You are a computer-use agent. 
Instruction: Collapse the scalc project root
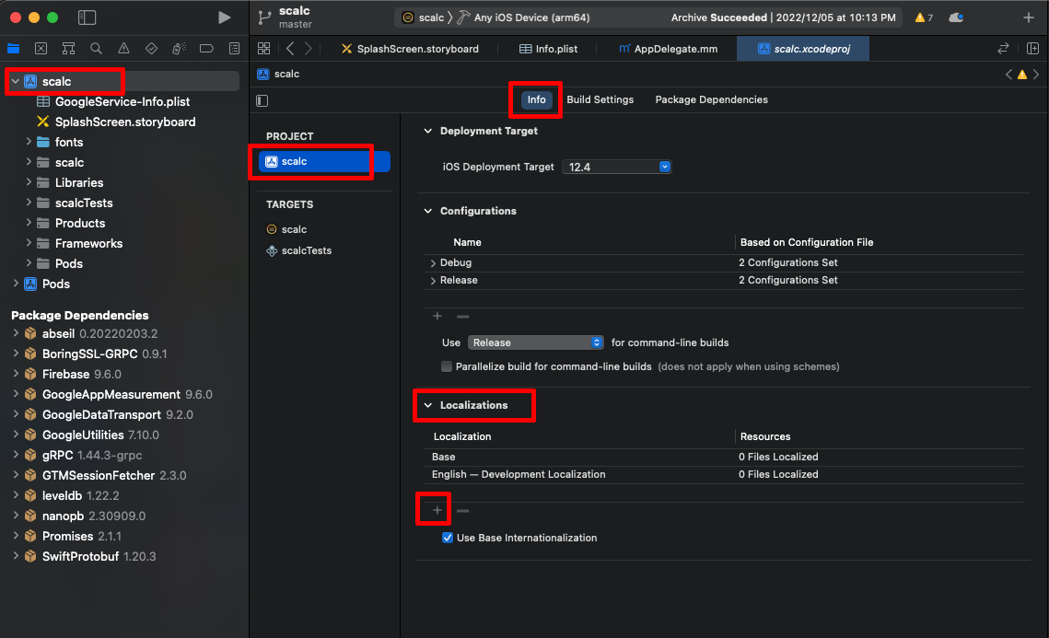[16, 81]
